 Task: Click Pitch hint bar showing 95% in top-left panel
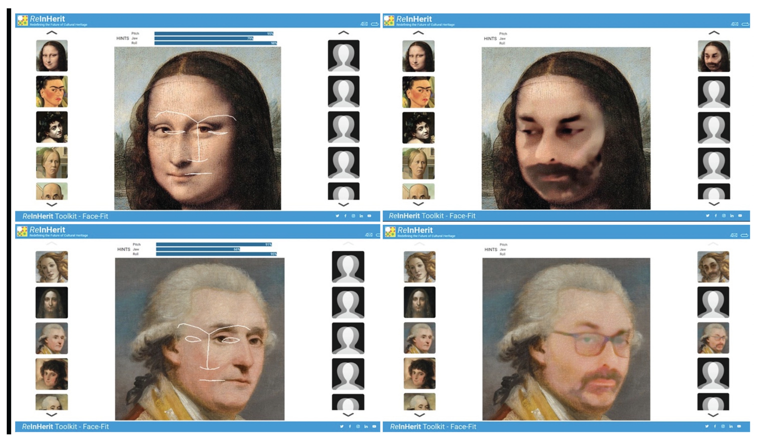(x=214, y=34)
